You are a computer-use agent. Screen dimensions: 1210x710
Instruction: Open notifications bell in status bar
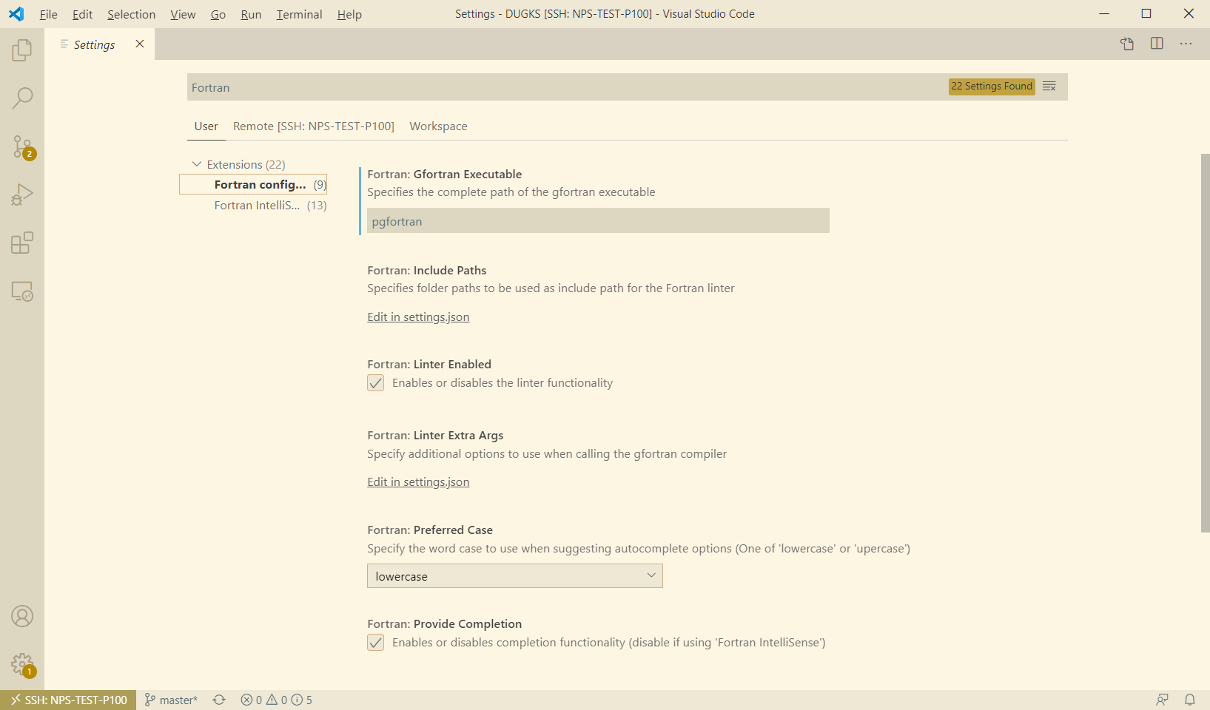click(x=1190, y=700)
